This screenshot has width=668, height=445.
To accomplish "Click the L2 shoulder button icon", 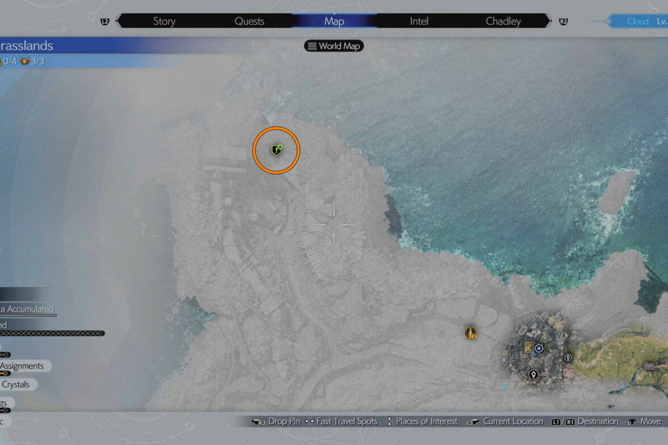I will [105, 22].
